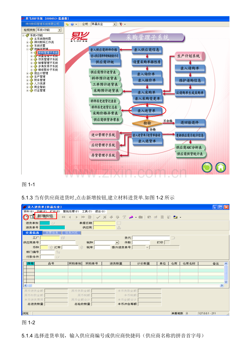
Task: Go to next record arrow icon
Action: pos(77,217)
